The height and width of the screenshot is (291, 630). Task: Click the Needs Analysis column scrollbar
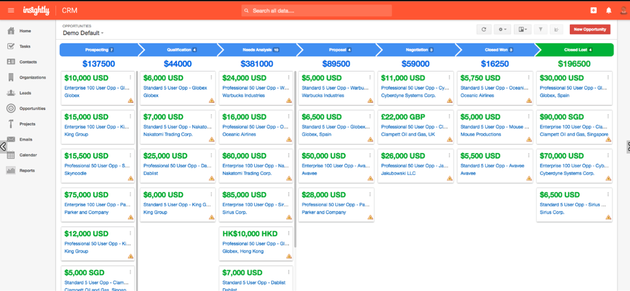(295, 159)
